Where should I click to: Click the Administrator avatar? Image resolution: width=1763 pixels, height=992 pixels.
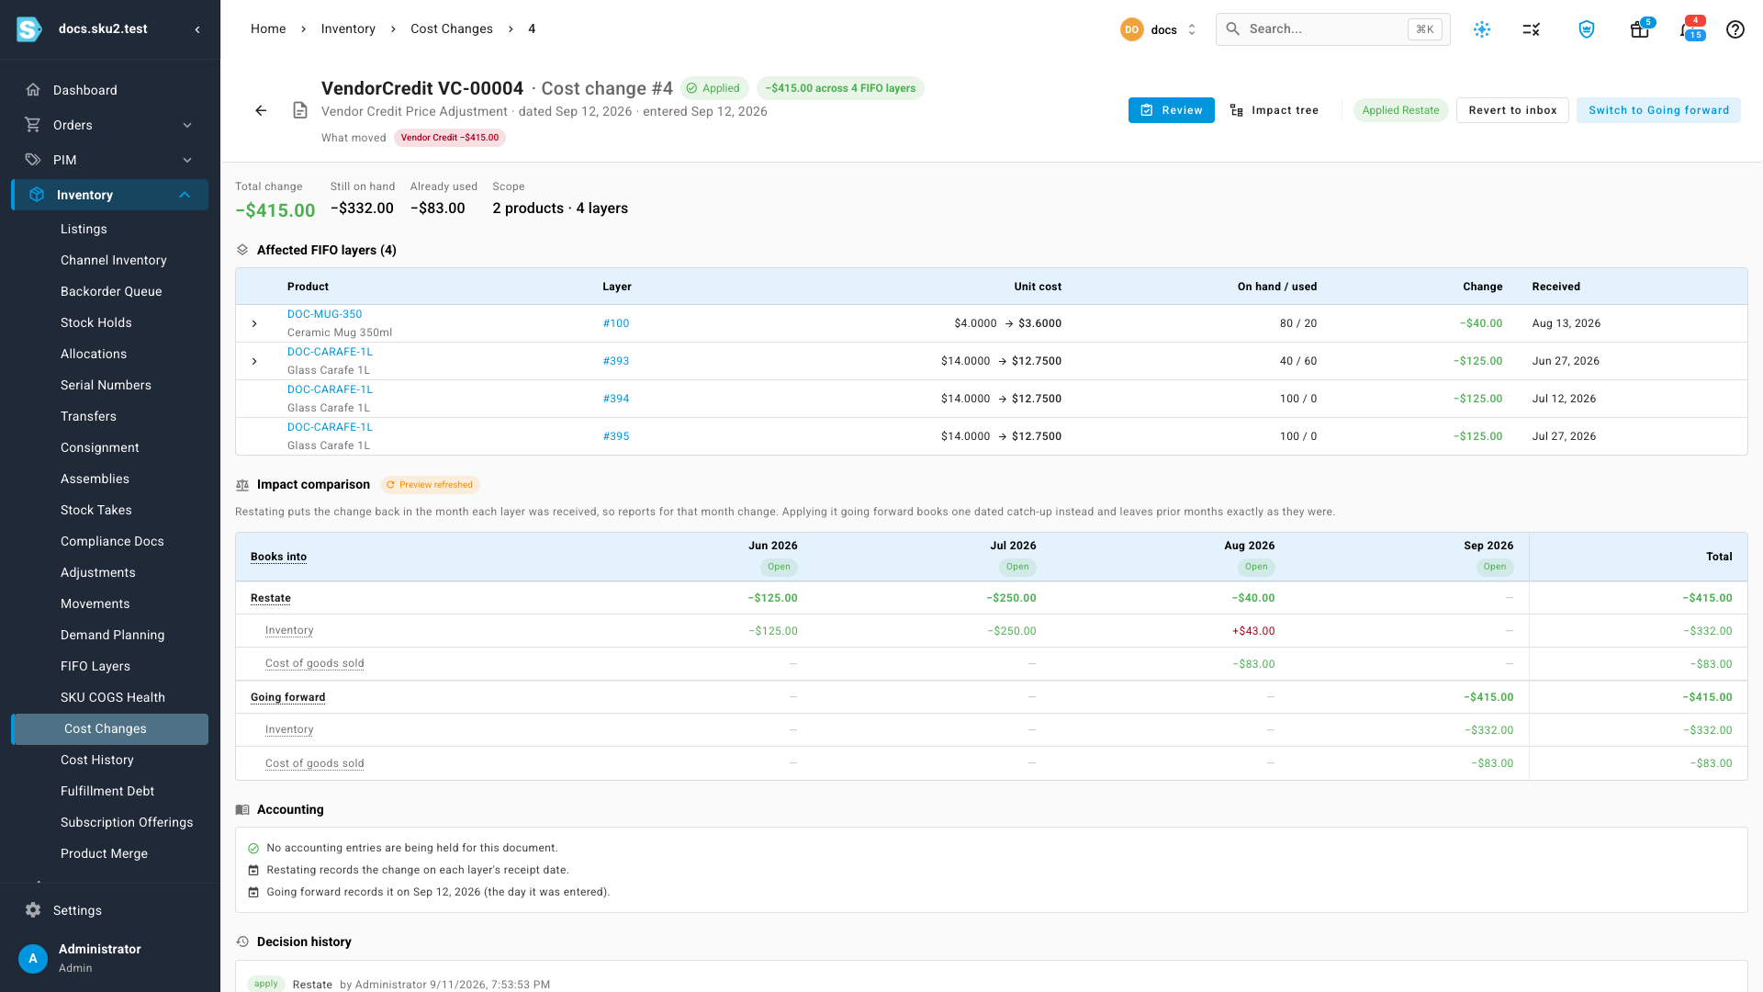(x=33, y=958)
